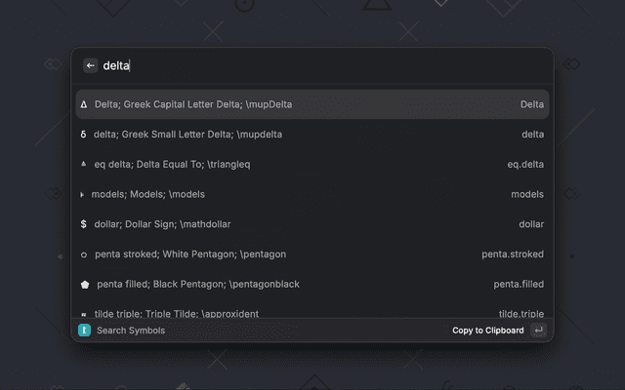Focus the search field containing delta
This screenshot has height=390, width=625.
322,65
